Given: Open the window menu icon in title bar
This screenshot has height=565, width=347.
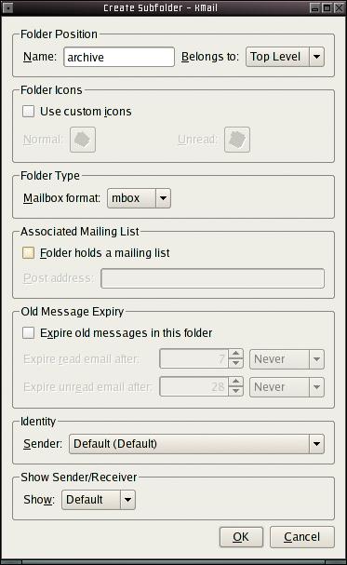Looking at the screenshot, I should point(7,7).
